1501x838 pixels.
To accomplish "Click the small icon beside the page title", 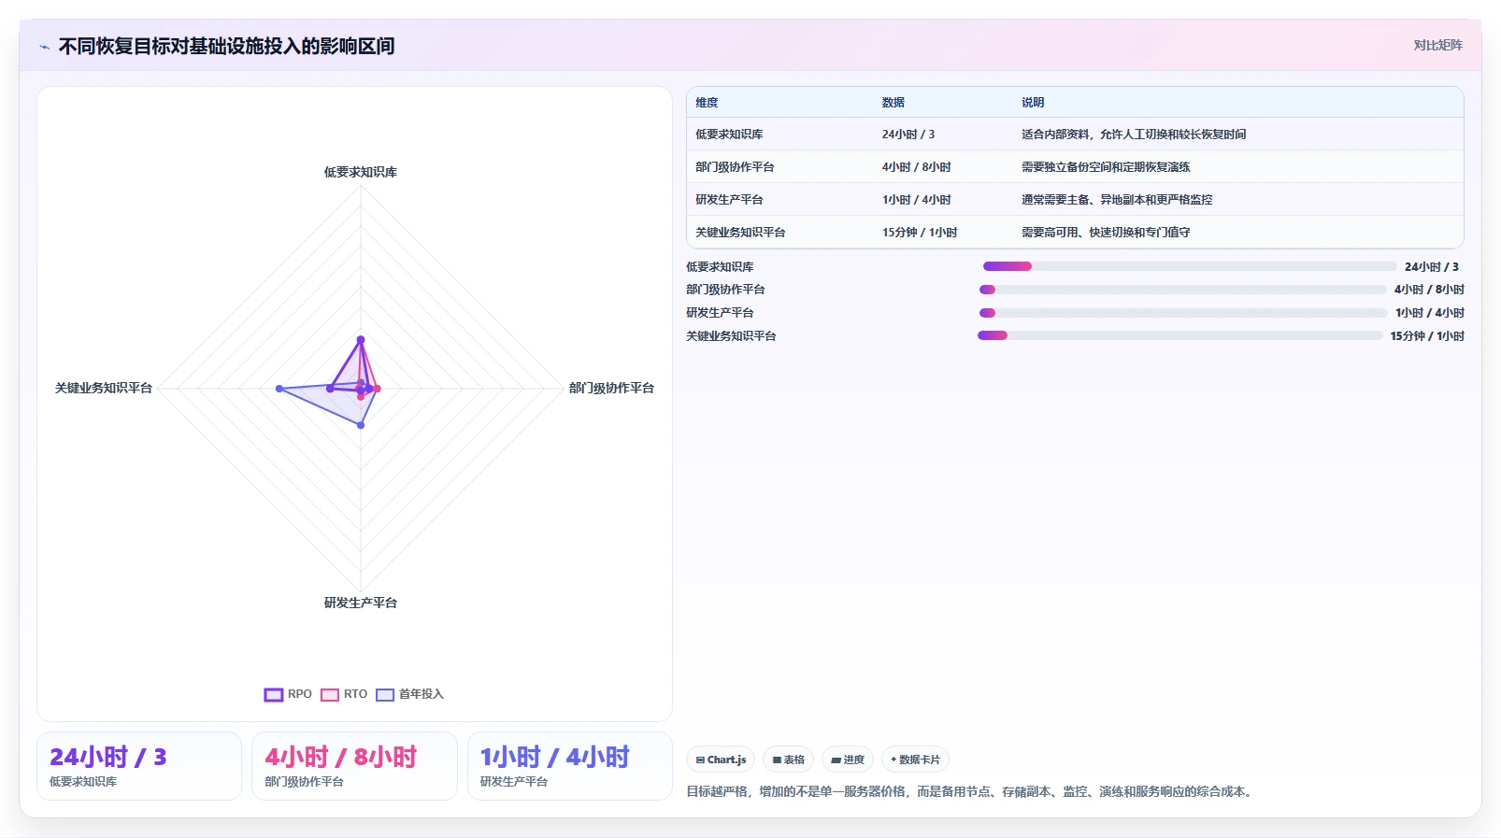I will (44, 47).
